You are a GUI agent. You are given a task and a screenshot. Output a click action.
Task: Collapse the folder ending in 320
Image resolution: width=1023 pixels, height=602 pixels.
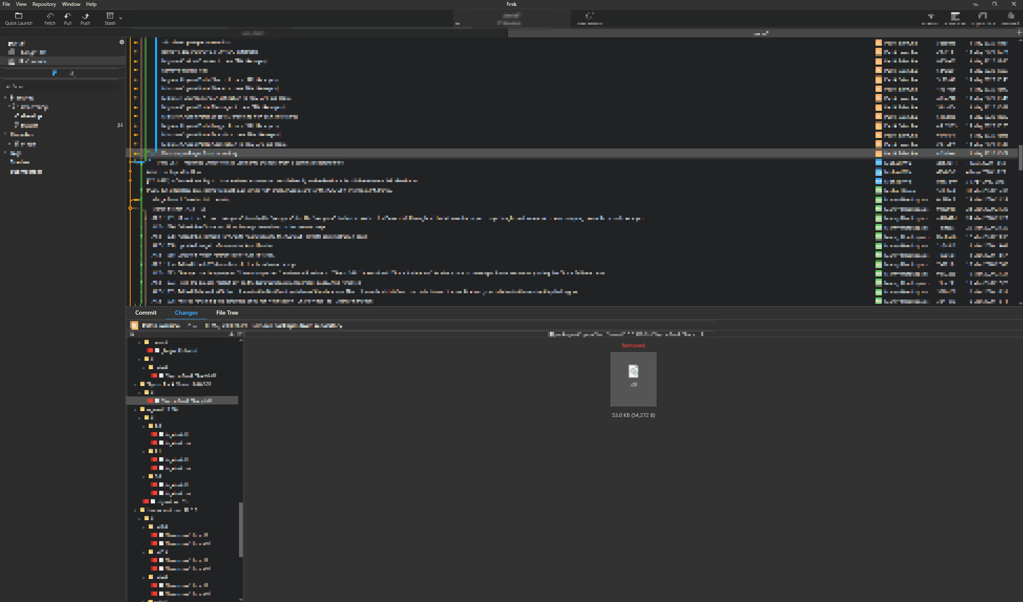coord(135,384)
